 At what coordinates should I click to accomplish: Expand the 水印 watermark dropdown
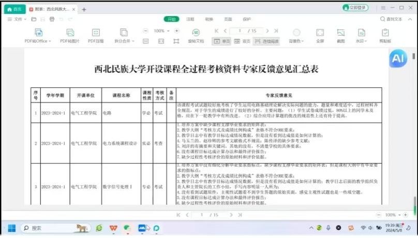(x=362, y=41)
